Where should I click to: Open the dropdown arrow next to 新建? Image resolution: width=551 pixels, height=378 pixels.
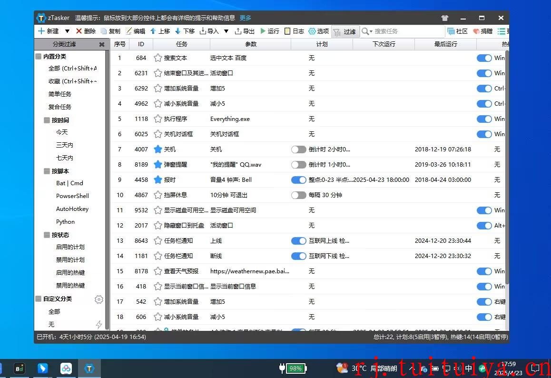click(67, 31)
